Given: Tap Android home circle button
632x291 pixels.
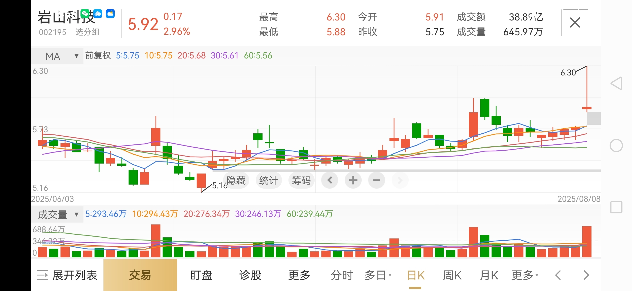Looking at the screenshot, I should (616, 145).
